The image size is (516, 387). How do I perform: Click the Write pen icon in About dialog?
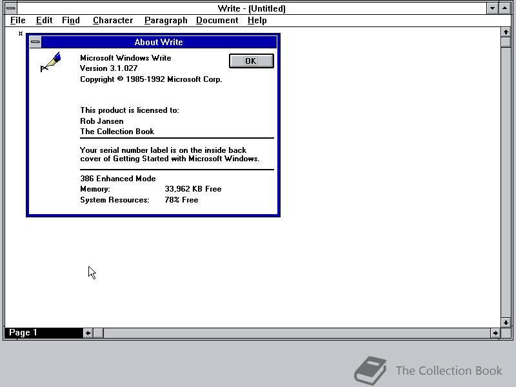(x=50, y=62)
